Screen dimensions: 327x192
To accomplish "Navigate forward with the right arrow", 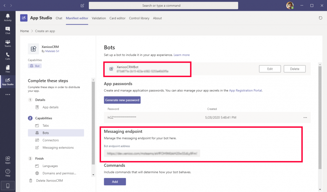I will coord(11,5).
